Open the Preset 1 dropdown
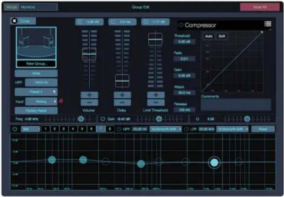The image size is (284, 197). (36, 92)
